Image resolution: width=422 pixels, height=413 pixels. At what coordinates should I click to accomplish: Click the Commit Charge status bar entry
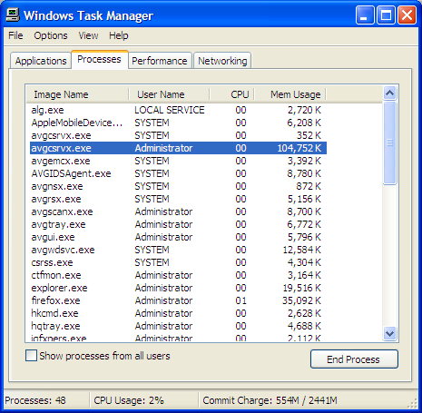(270, 400)
